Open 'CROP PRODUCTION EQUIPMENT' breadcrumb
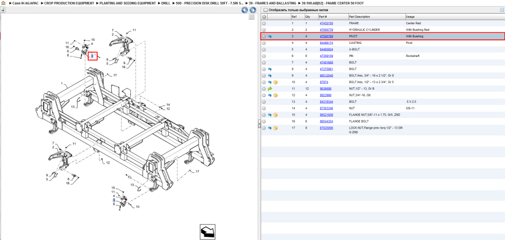The height and width of the screenshot is (240, 505). 69,3
